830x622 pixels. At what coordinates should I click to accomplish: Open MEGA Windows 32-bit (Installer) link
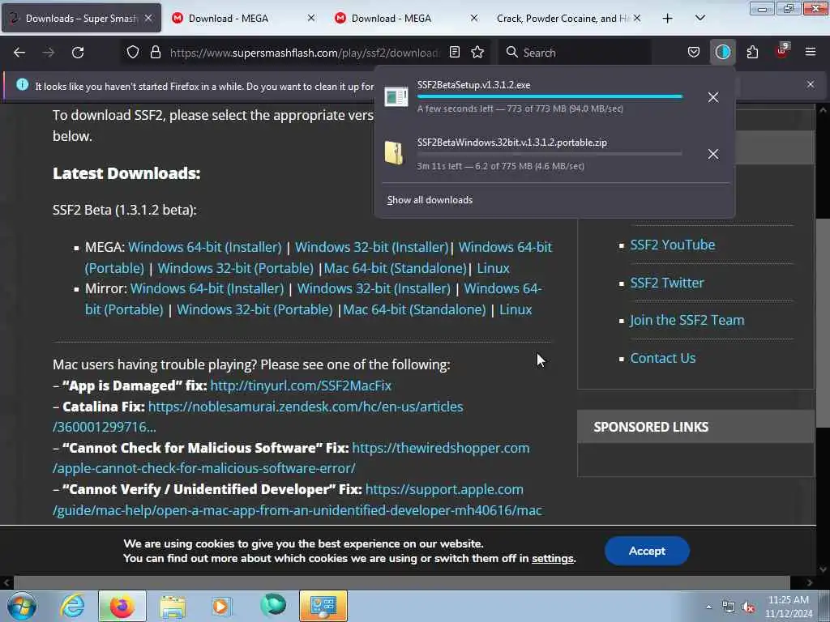(x=371, y=247)
